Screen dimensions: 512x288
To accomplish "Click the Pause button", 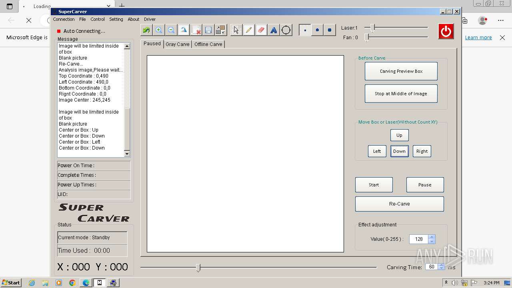I will tap(425, 185).
